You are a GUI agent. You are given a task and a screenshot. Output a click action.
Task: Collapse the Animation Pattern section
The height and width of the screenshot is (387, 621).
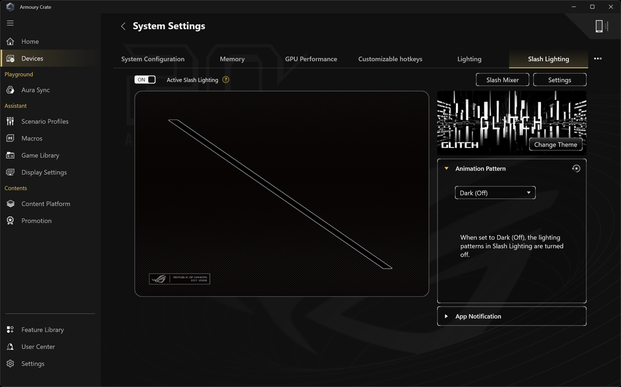(446, 168)
